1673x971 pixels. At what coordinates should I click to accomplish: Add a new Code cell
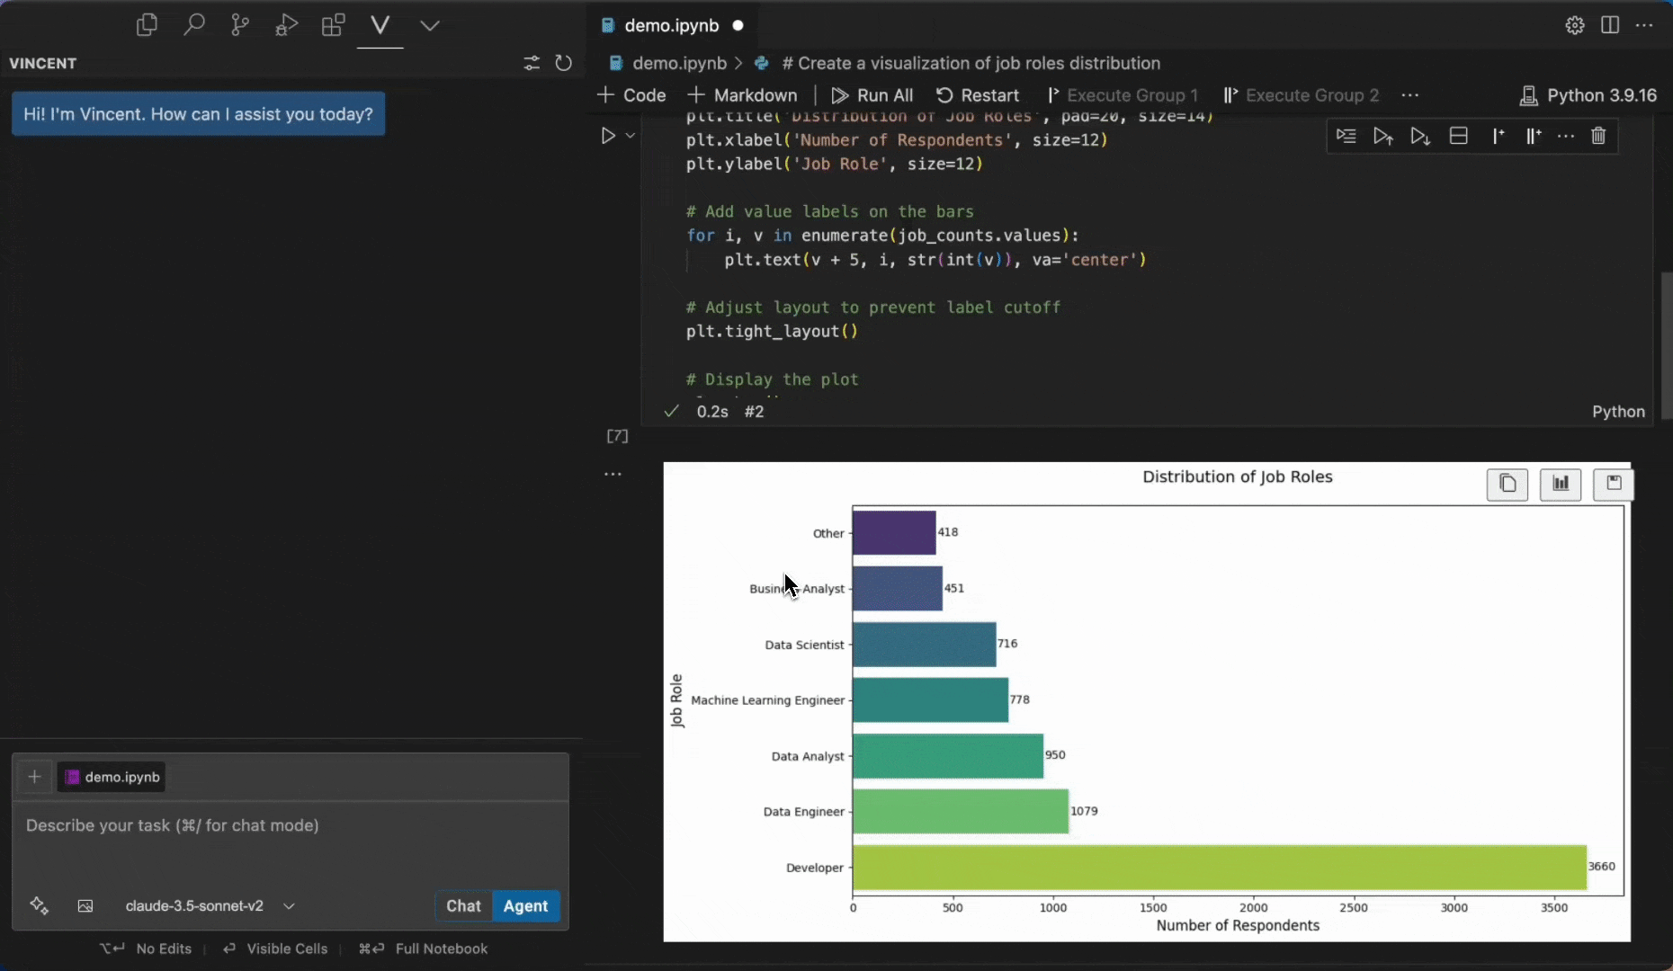coord(631,95)
